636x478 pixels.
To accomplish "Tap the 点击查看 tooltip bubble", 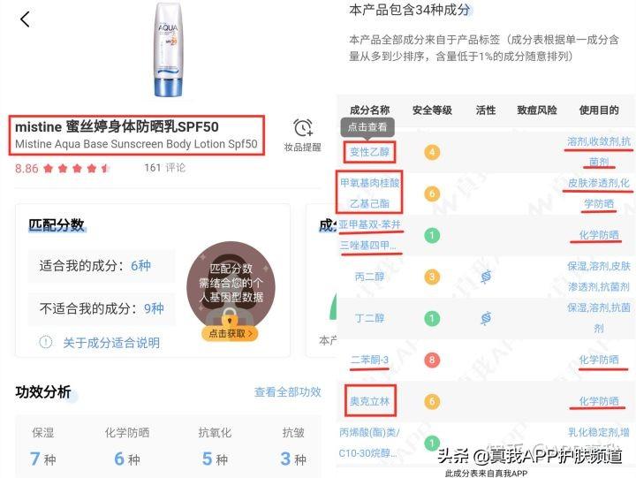I will tap(367, 126).
